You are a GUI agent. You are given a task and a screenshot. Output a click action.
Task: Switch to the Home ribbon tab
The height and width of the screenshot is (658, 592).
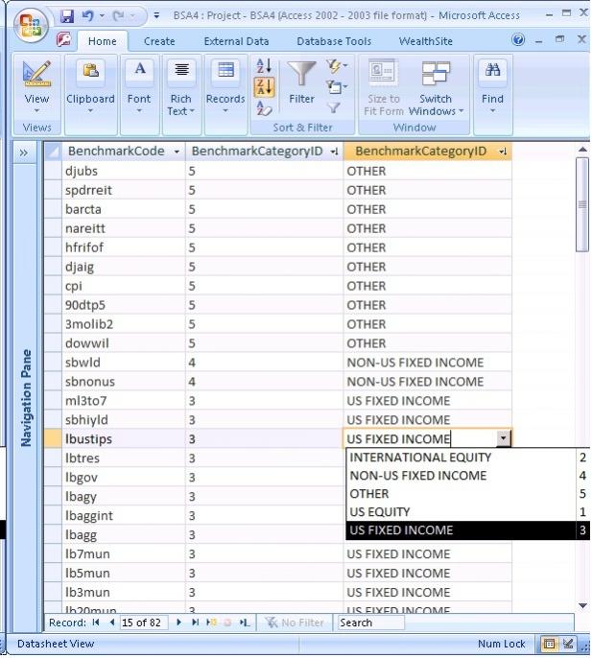click(x=103, y=41)
